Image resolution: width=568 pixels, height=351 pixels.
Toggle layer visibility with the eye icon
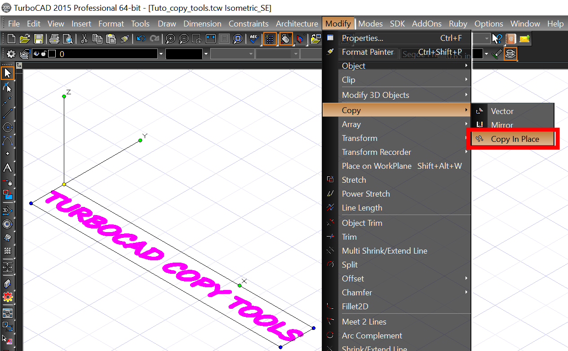tap(37, 53)
